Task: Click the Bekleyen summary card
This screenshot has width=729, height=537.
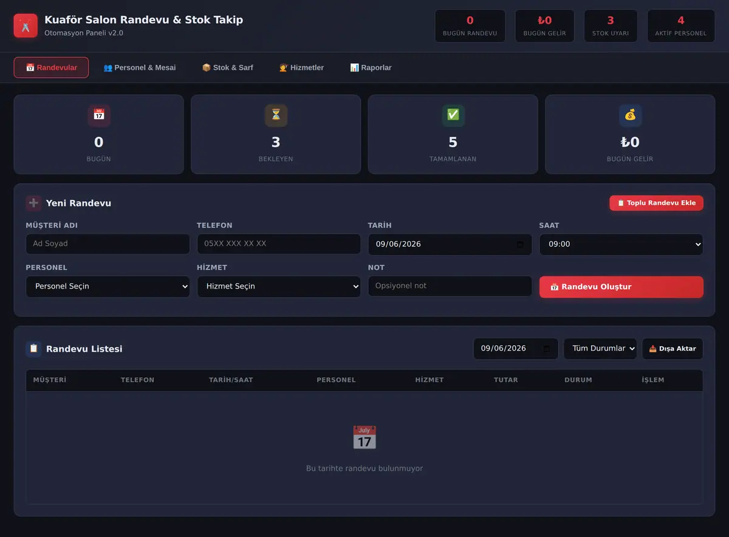Action: 276,134
